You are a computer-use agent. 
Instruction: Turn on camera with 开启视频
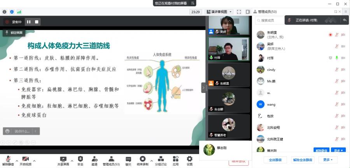[x=25, y=161]
